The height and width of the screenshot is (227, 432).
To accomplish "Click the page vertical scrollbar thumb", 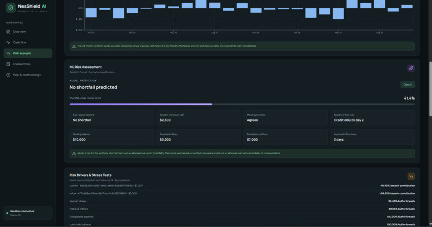I will click(430, 89).
